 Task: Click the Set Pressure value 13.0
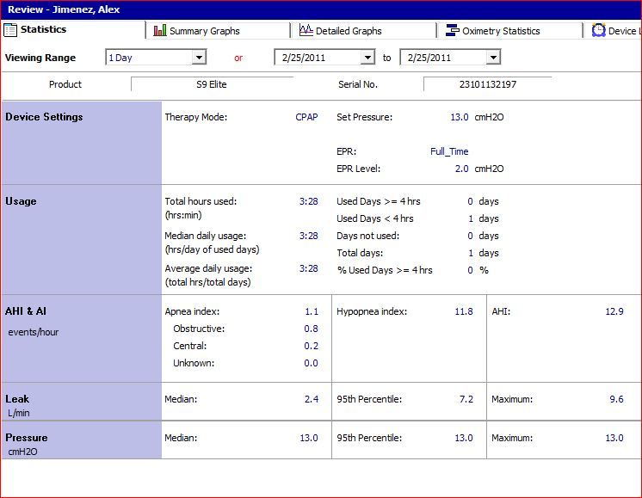(x=460, y=117)
